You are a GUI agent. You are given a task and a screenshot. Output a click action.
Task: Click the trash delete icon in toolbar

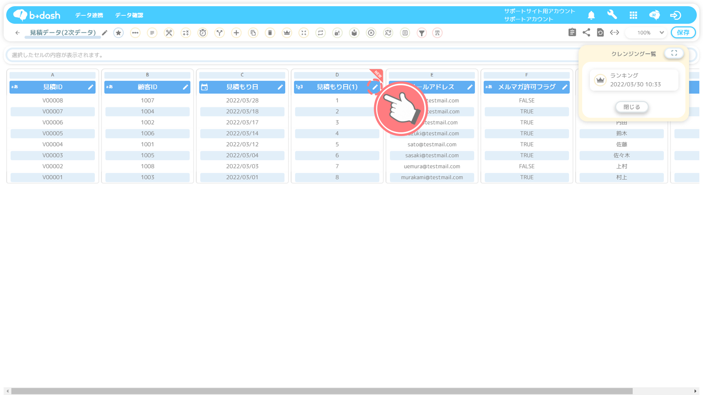pos(270,33)
